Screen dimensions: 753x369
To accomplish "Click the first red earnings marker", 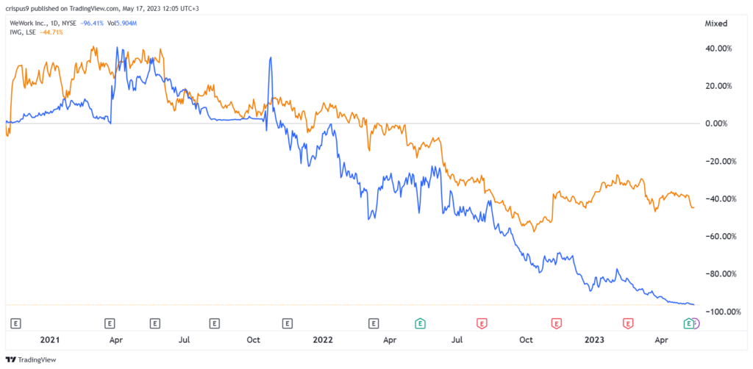I will tap(482, 323).
